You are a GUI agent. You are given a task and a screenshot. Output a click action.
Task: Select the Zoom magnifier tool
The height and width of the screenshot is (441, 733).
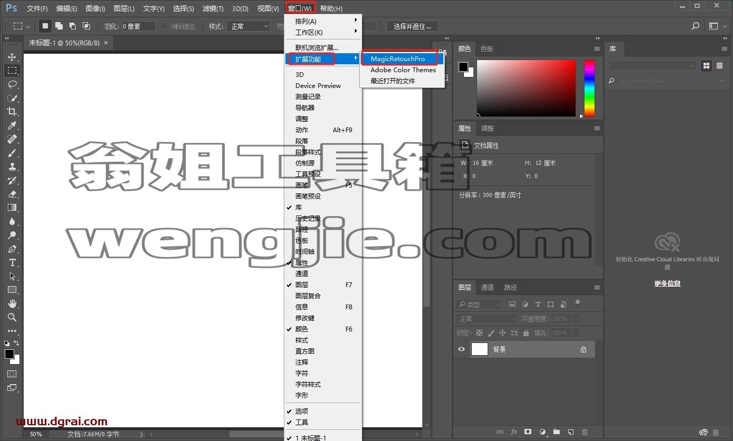(x=12, y=317)
